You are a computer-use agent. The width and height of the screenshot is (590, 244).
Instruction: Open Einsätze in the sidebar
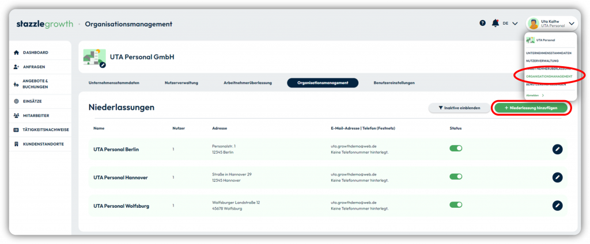pos(33,101)
